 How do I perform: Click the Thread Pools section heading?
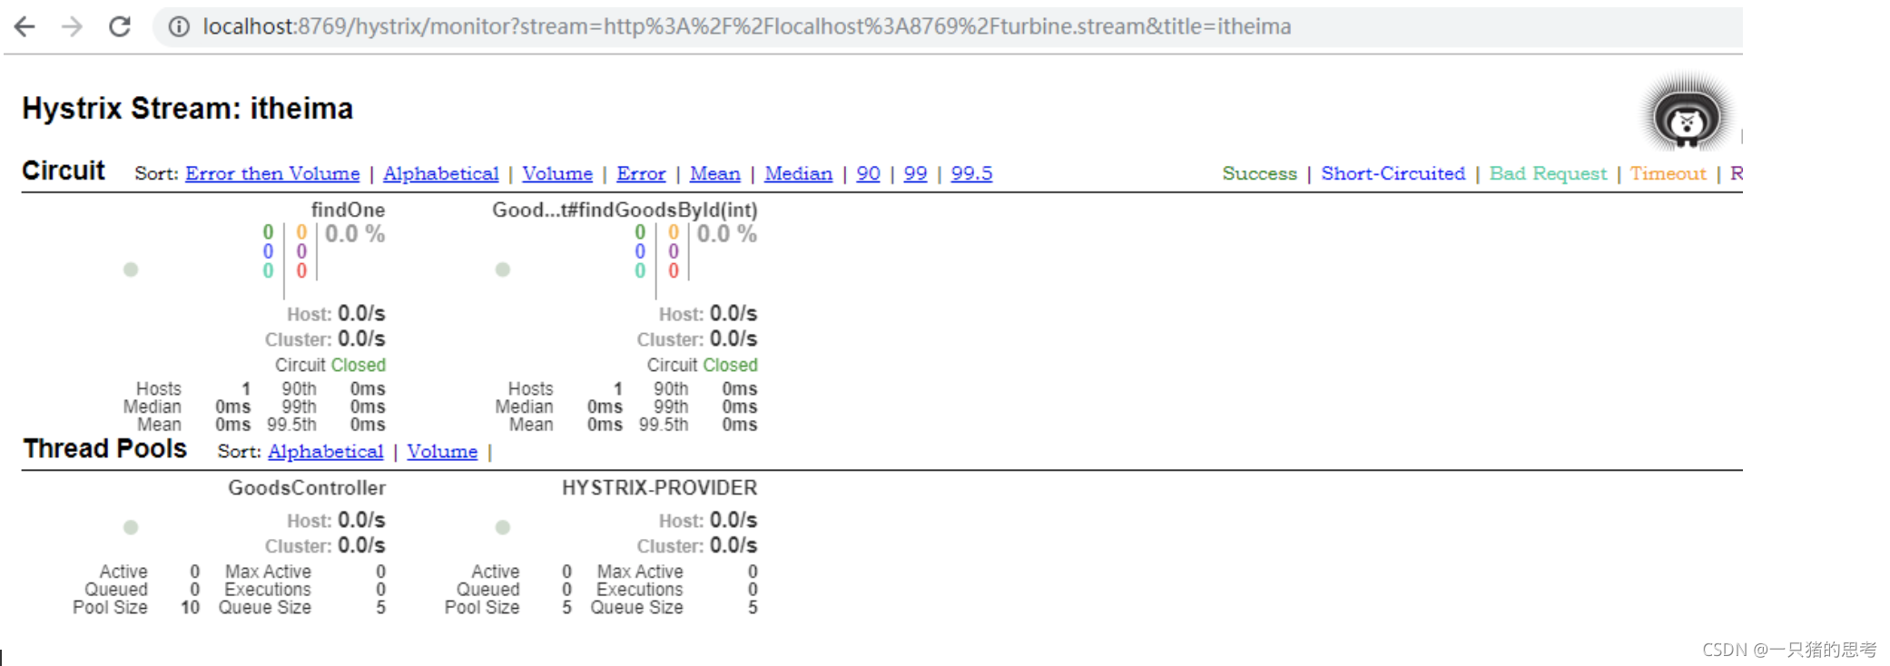click(x=105, y=448)
